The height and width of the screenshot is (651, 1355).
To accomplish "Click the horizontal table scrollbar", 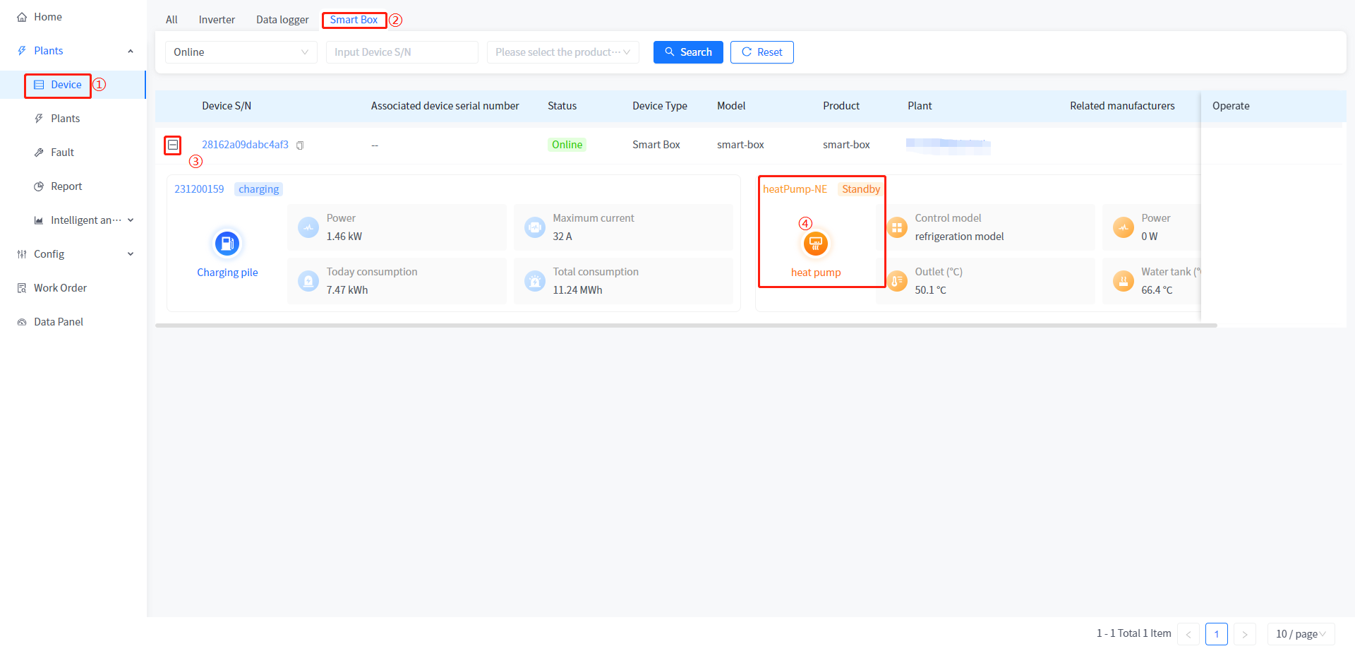I will 686,325.
